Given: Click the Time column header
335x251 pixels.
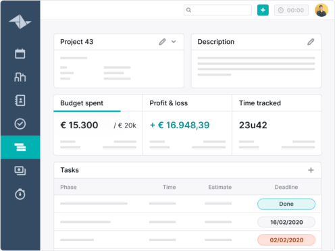Looking at the screenshot, I should [170, 187].
